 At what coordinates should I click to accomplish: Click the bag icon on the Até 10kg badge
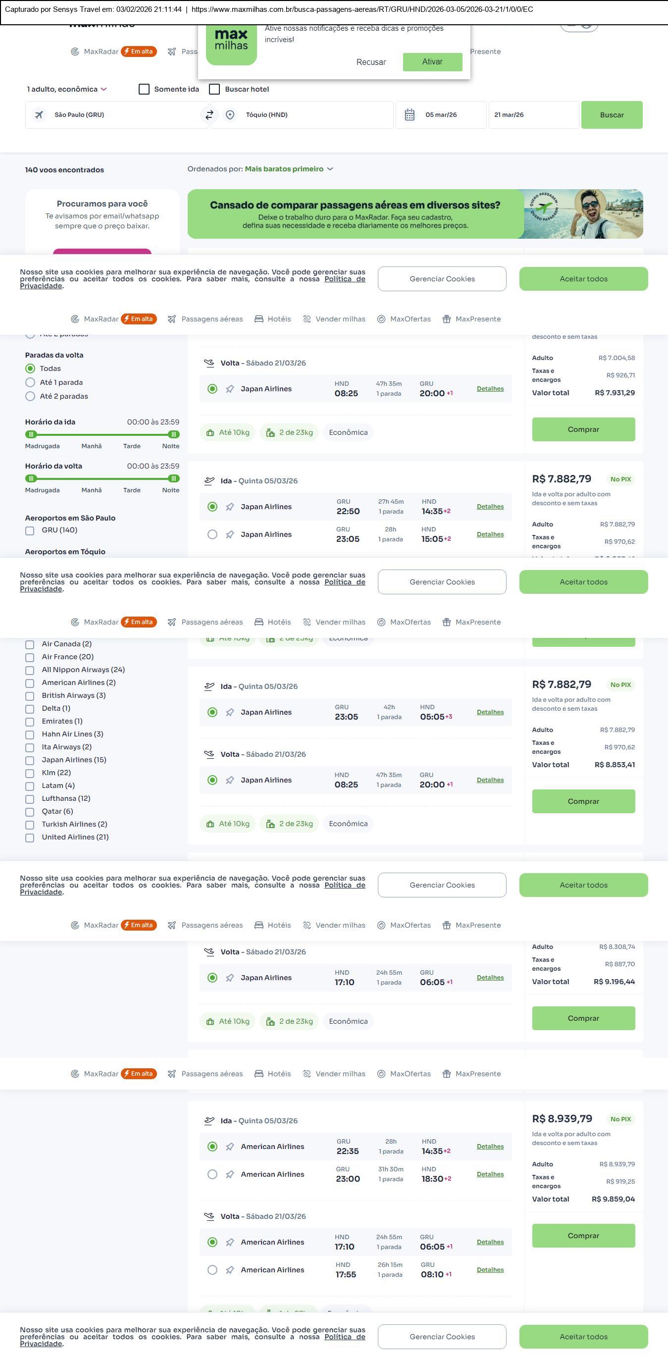click(x=210, y=433)
